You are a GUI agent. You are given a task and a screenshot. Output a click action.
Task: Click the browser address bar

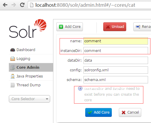point(89,5)
